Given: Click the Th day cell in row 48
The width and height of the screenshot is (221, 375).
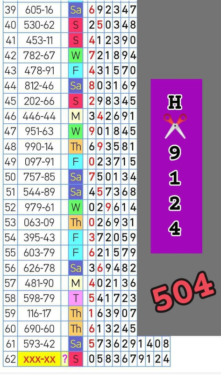Looking at the screenshot, I should [x=76, y=147].
